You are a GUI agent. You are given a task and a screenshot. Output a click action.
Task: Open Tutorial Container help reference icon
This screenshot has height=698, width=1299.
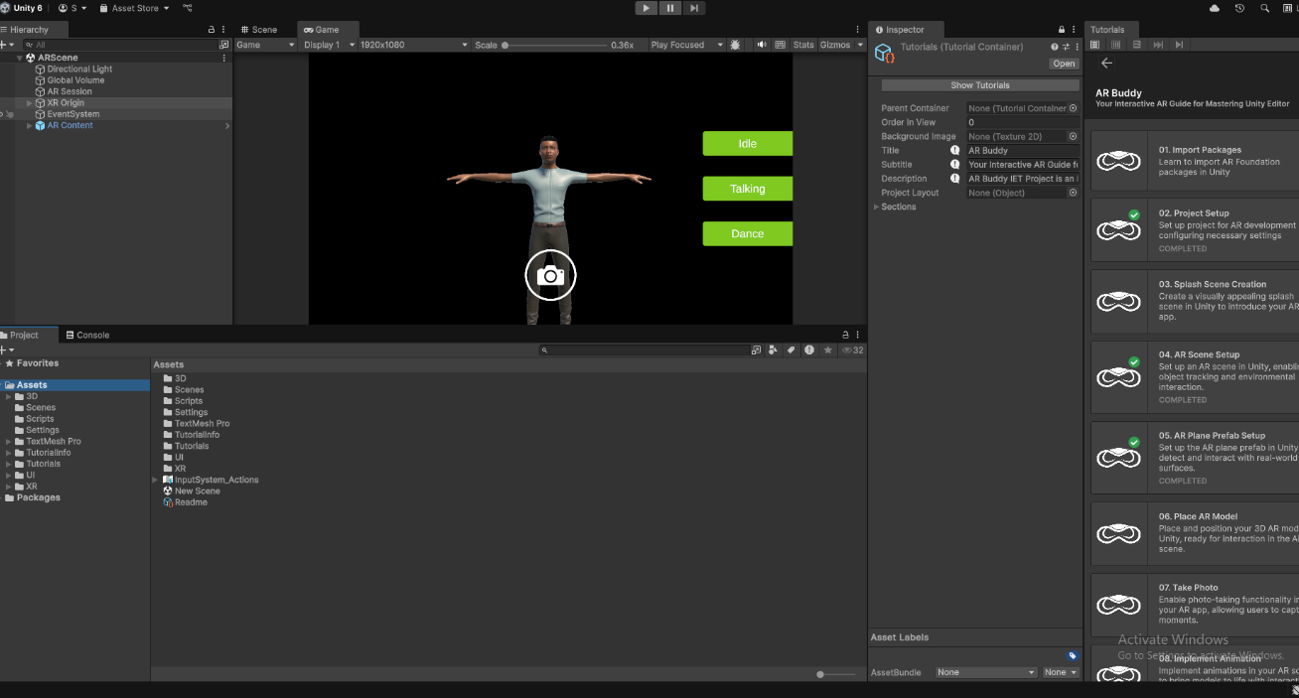[x=1055, y=47]
